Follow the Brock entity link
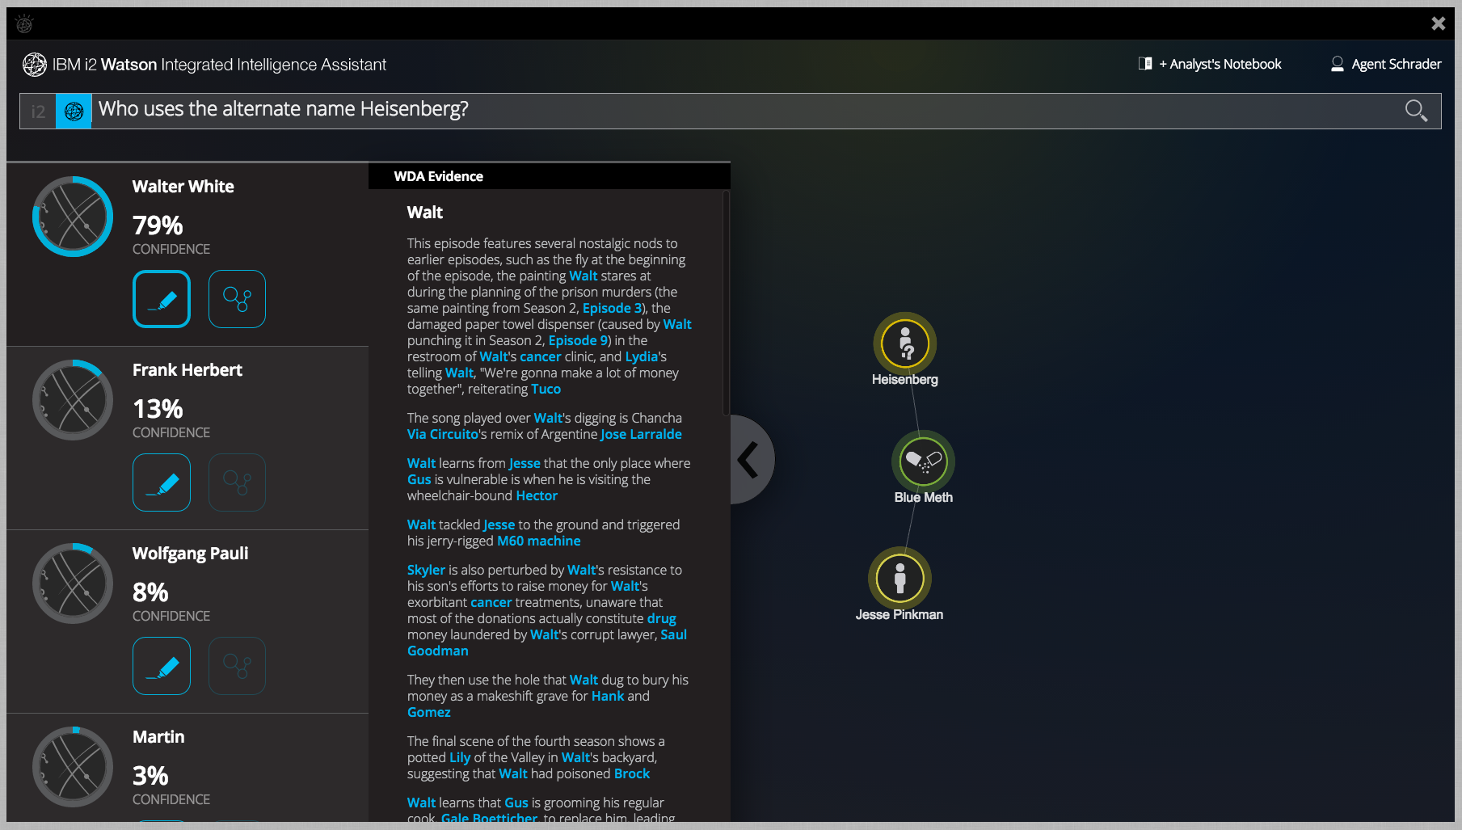 [631, 773]
